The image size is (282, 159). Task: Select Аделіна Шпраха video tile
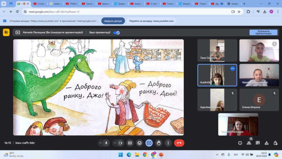coord(217,100)
